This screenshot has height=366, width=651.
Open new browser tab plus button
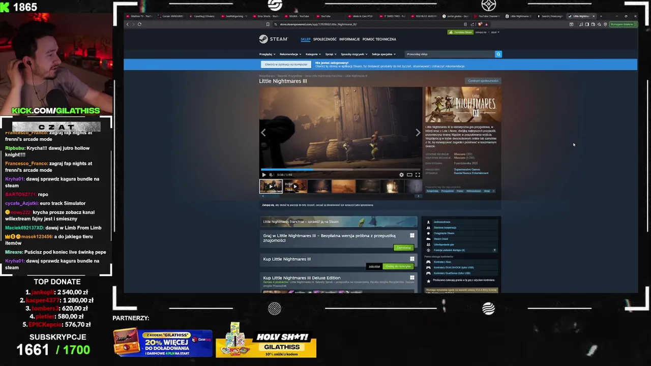point(601,16)
